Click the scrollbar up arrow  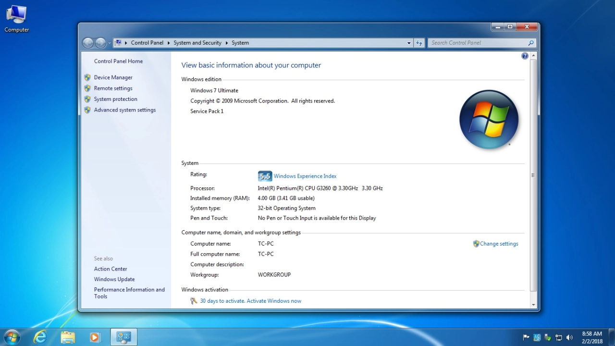click(533, 56)
